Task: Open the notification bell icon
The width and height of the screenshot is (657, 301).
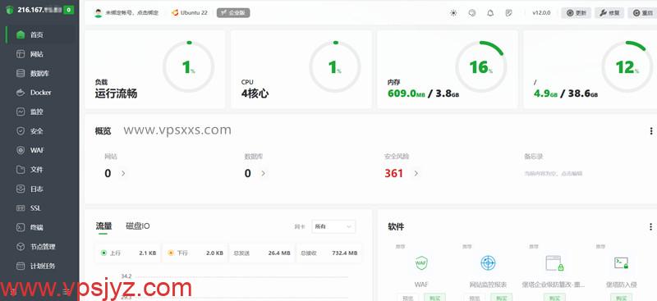Action: [490, 13]
